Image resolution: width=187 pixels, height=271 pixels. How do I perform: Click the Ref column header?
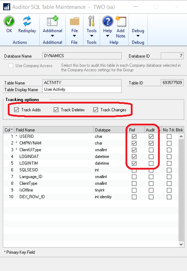[136, 130]
